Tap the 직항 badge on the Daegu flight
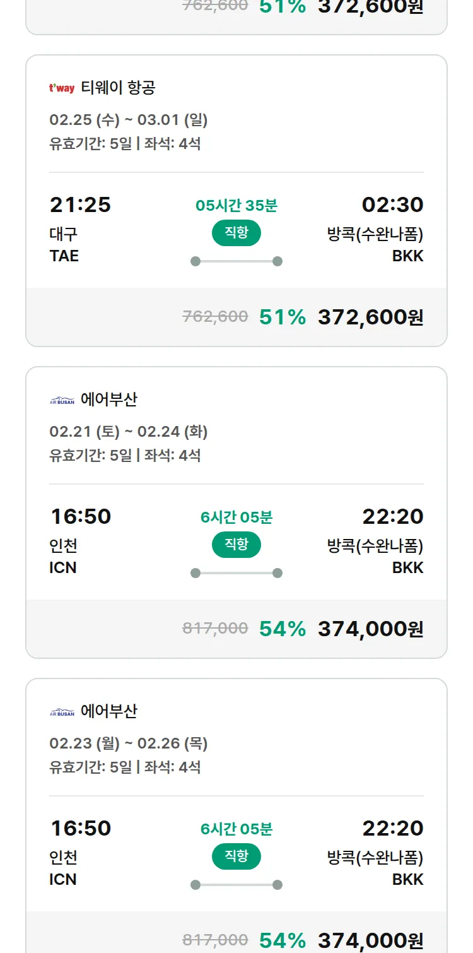The image size is (473, 953). tap(237, 233)
